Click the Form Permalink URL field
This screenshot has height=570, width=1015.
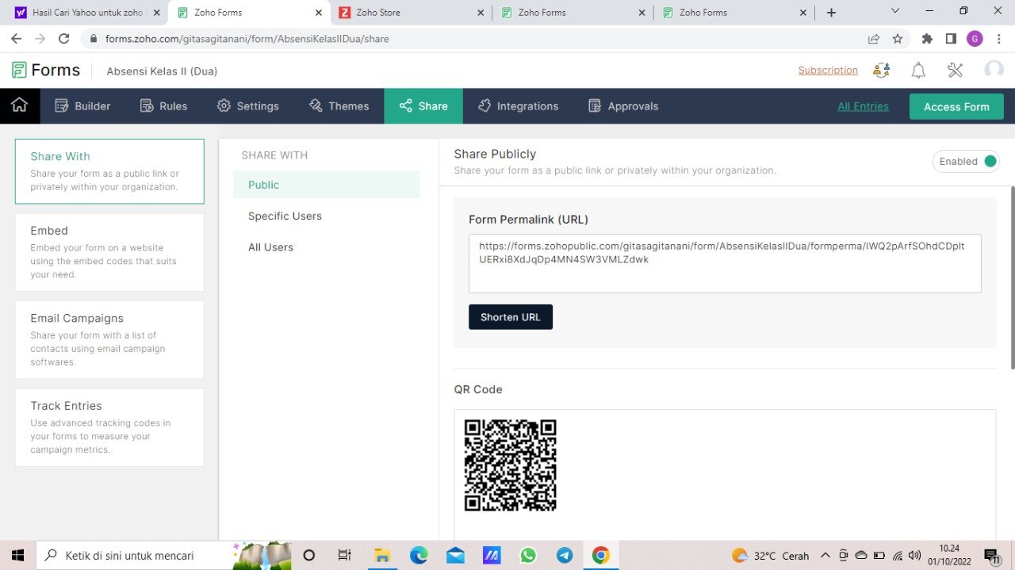[725, 263]
